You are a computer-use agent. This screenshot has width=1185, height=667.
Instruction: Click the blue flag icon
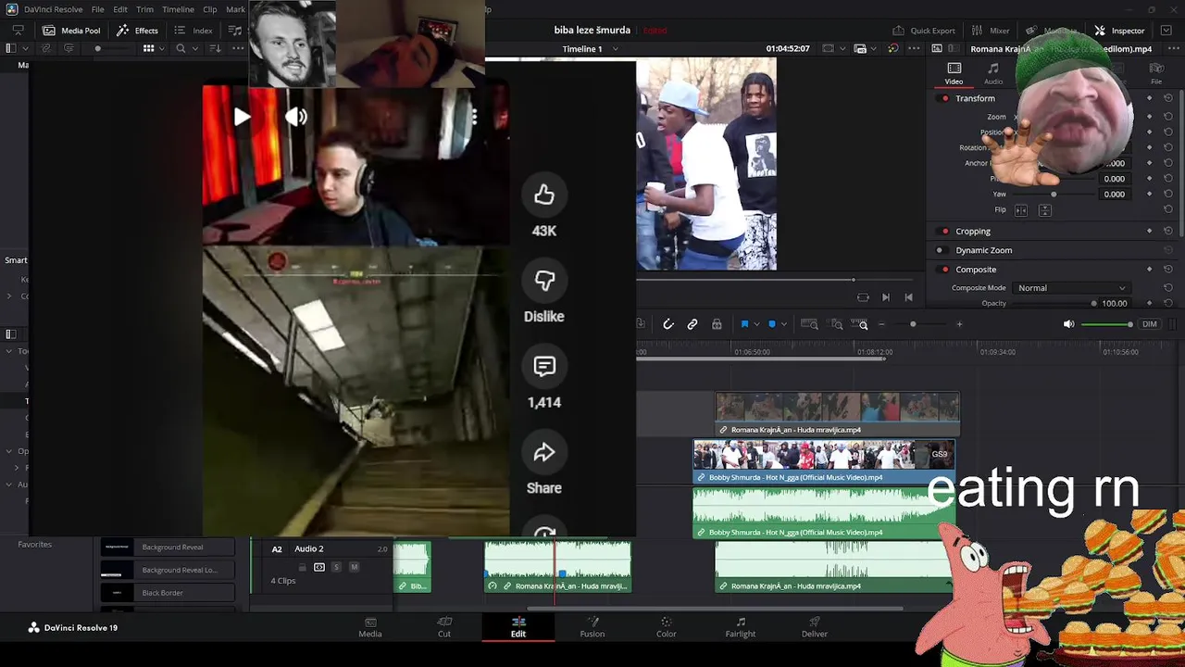[744, 324]
